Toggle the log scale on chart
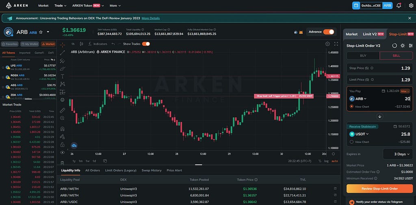The height and width of the screenshot is (205, 416). (326, 161)
